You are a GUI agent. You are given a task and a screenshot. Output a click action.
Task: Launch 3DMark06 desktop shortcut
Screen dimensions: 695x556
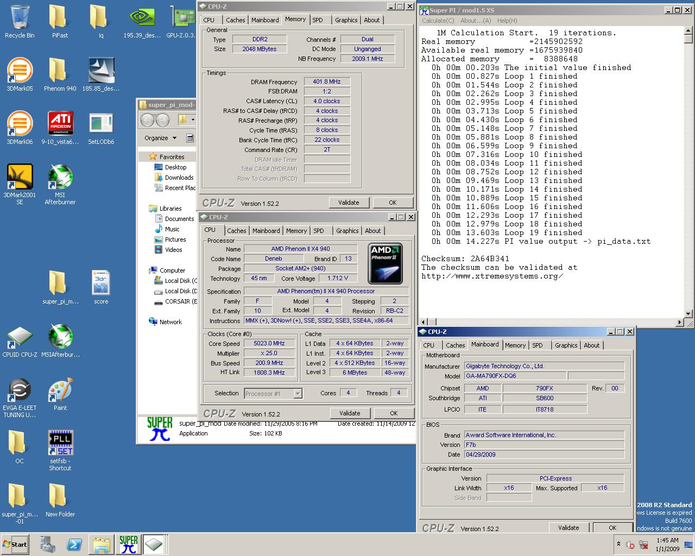pos(20,128)
